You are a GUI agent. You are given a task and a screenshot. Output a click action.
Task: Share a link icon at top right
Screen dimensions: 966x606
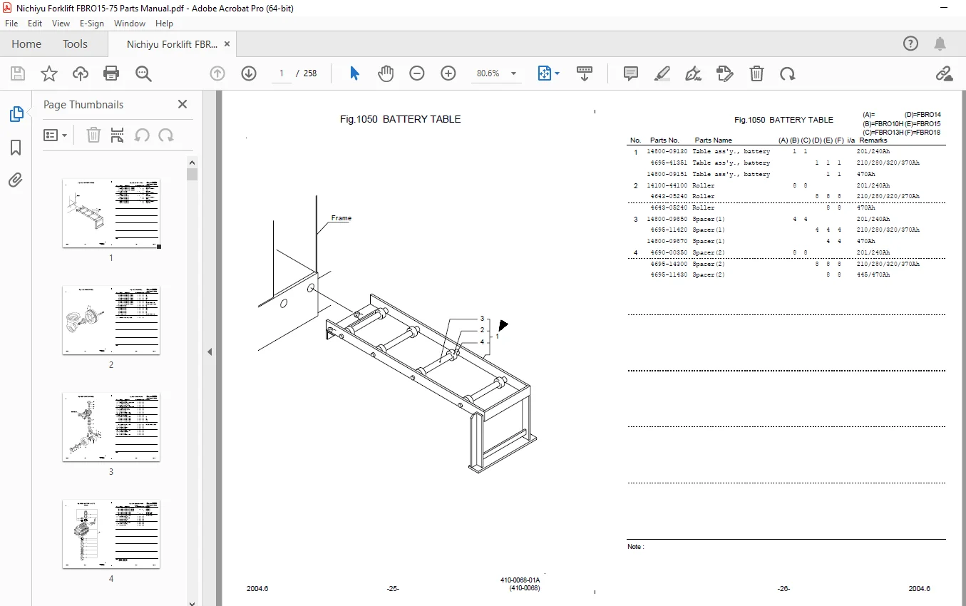click(944, 73)
